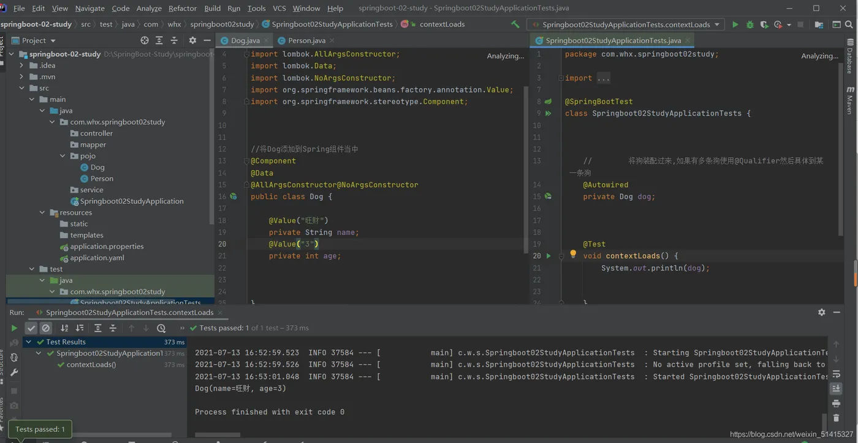Expand the .mvn folder

pos(22,76)
